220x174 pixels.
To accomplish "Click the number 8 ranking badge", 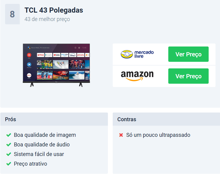I will (x=12, y=14).
